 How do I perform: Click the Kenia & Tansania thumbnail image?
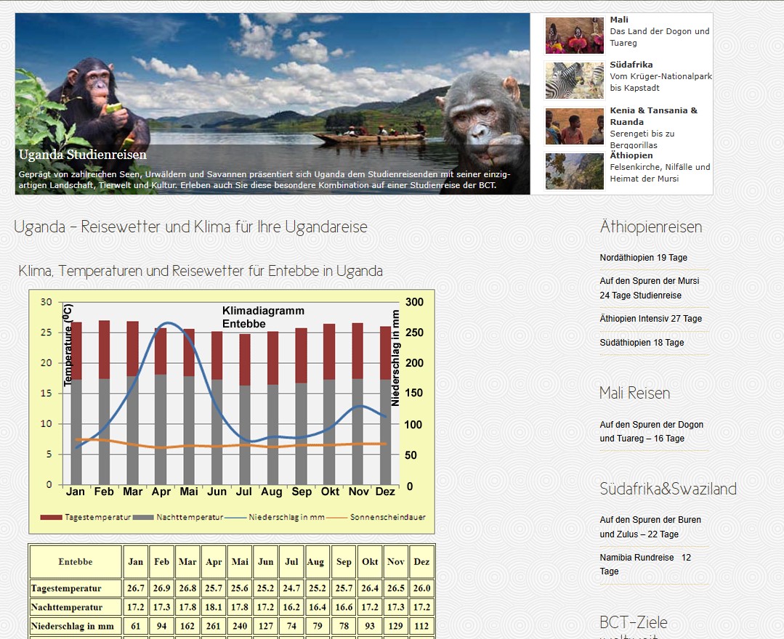574,126
